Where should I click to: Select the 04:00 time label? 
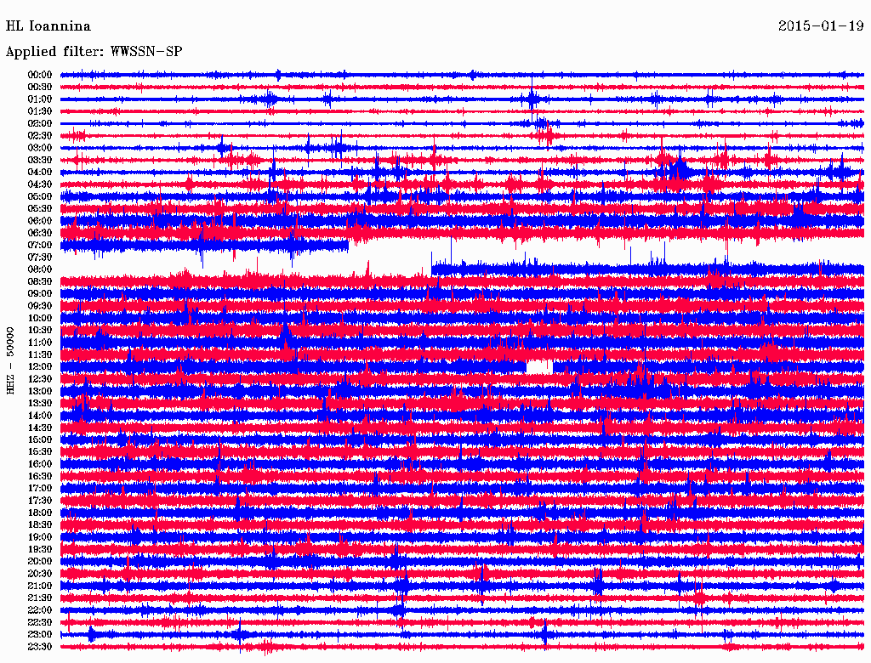point(40,173)
